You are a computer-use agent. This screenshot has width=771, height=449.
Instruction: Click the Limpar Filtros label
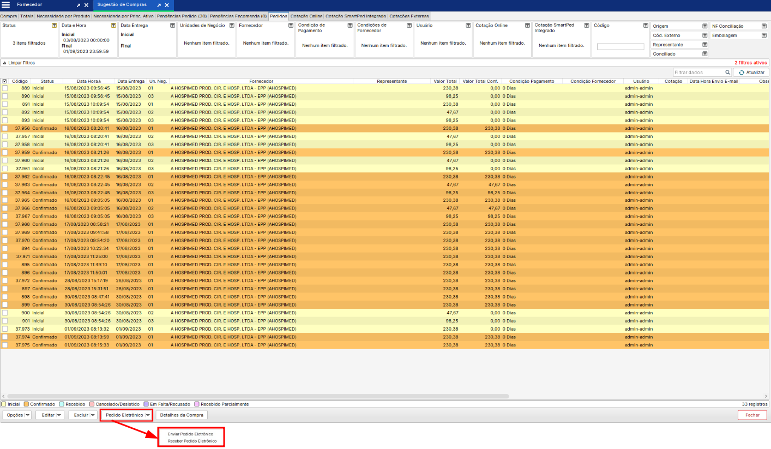tap(22, 63)
